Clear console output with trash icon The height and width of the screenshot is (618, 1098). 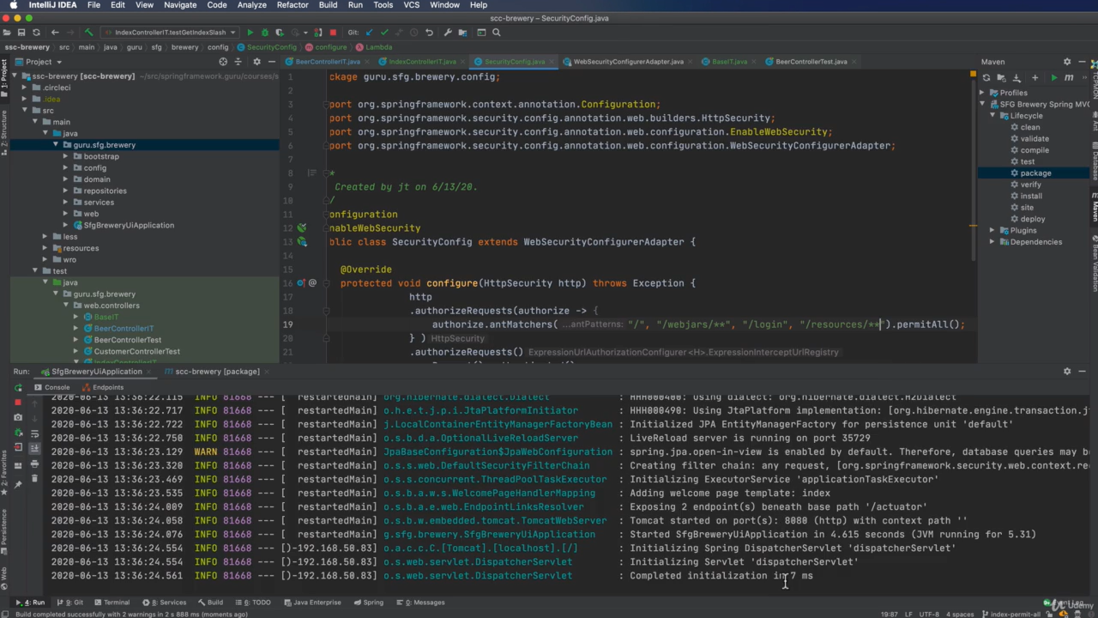pos(34,479)
